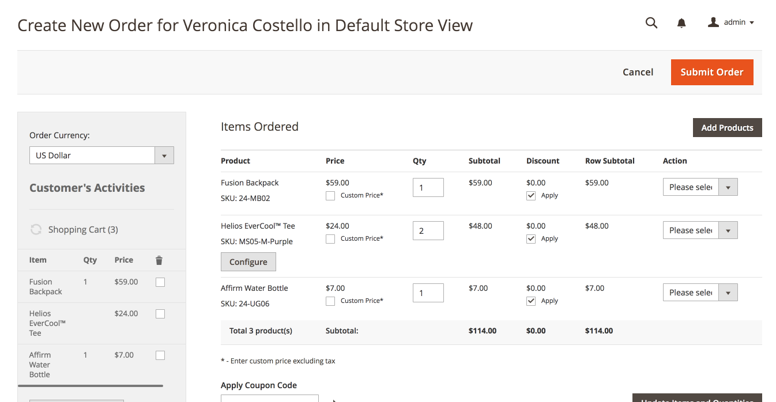
Task: Click the Qty field for Fusion Backpack
Action: [x=428, y=187]
